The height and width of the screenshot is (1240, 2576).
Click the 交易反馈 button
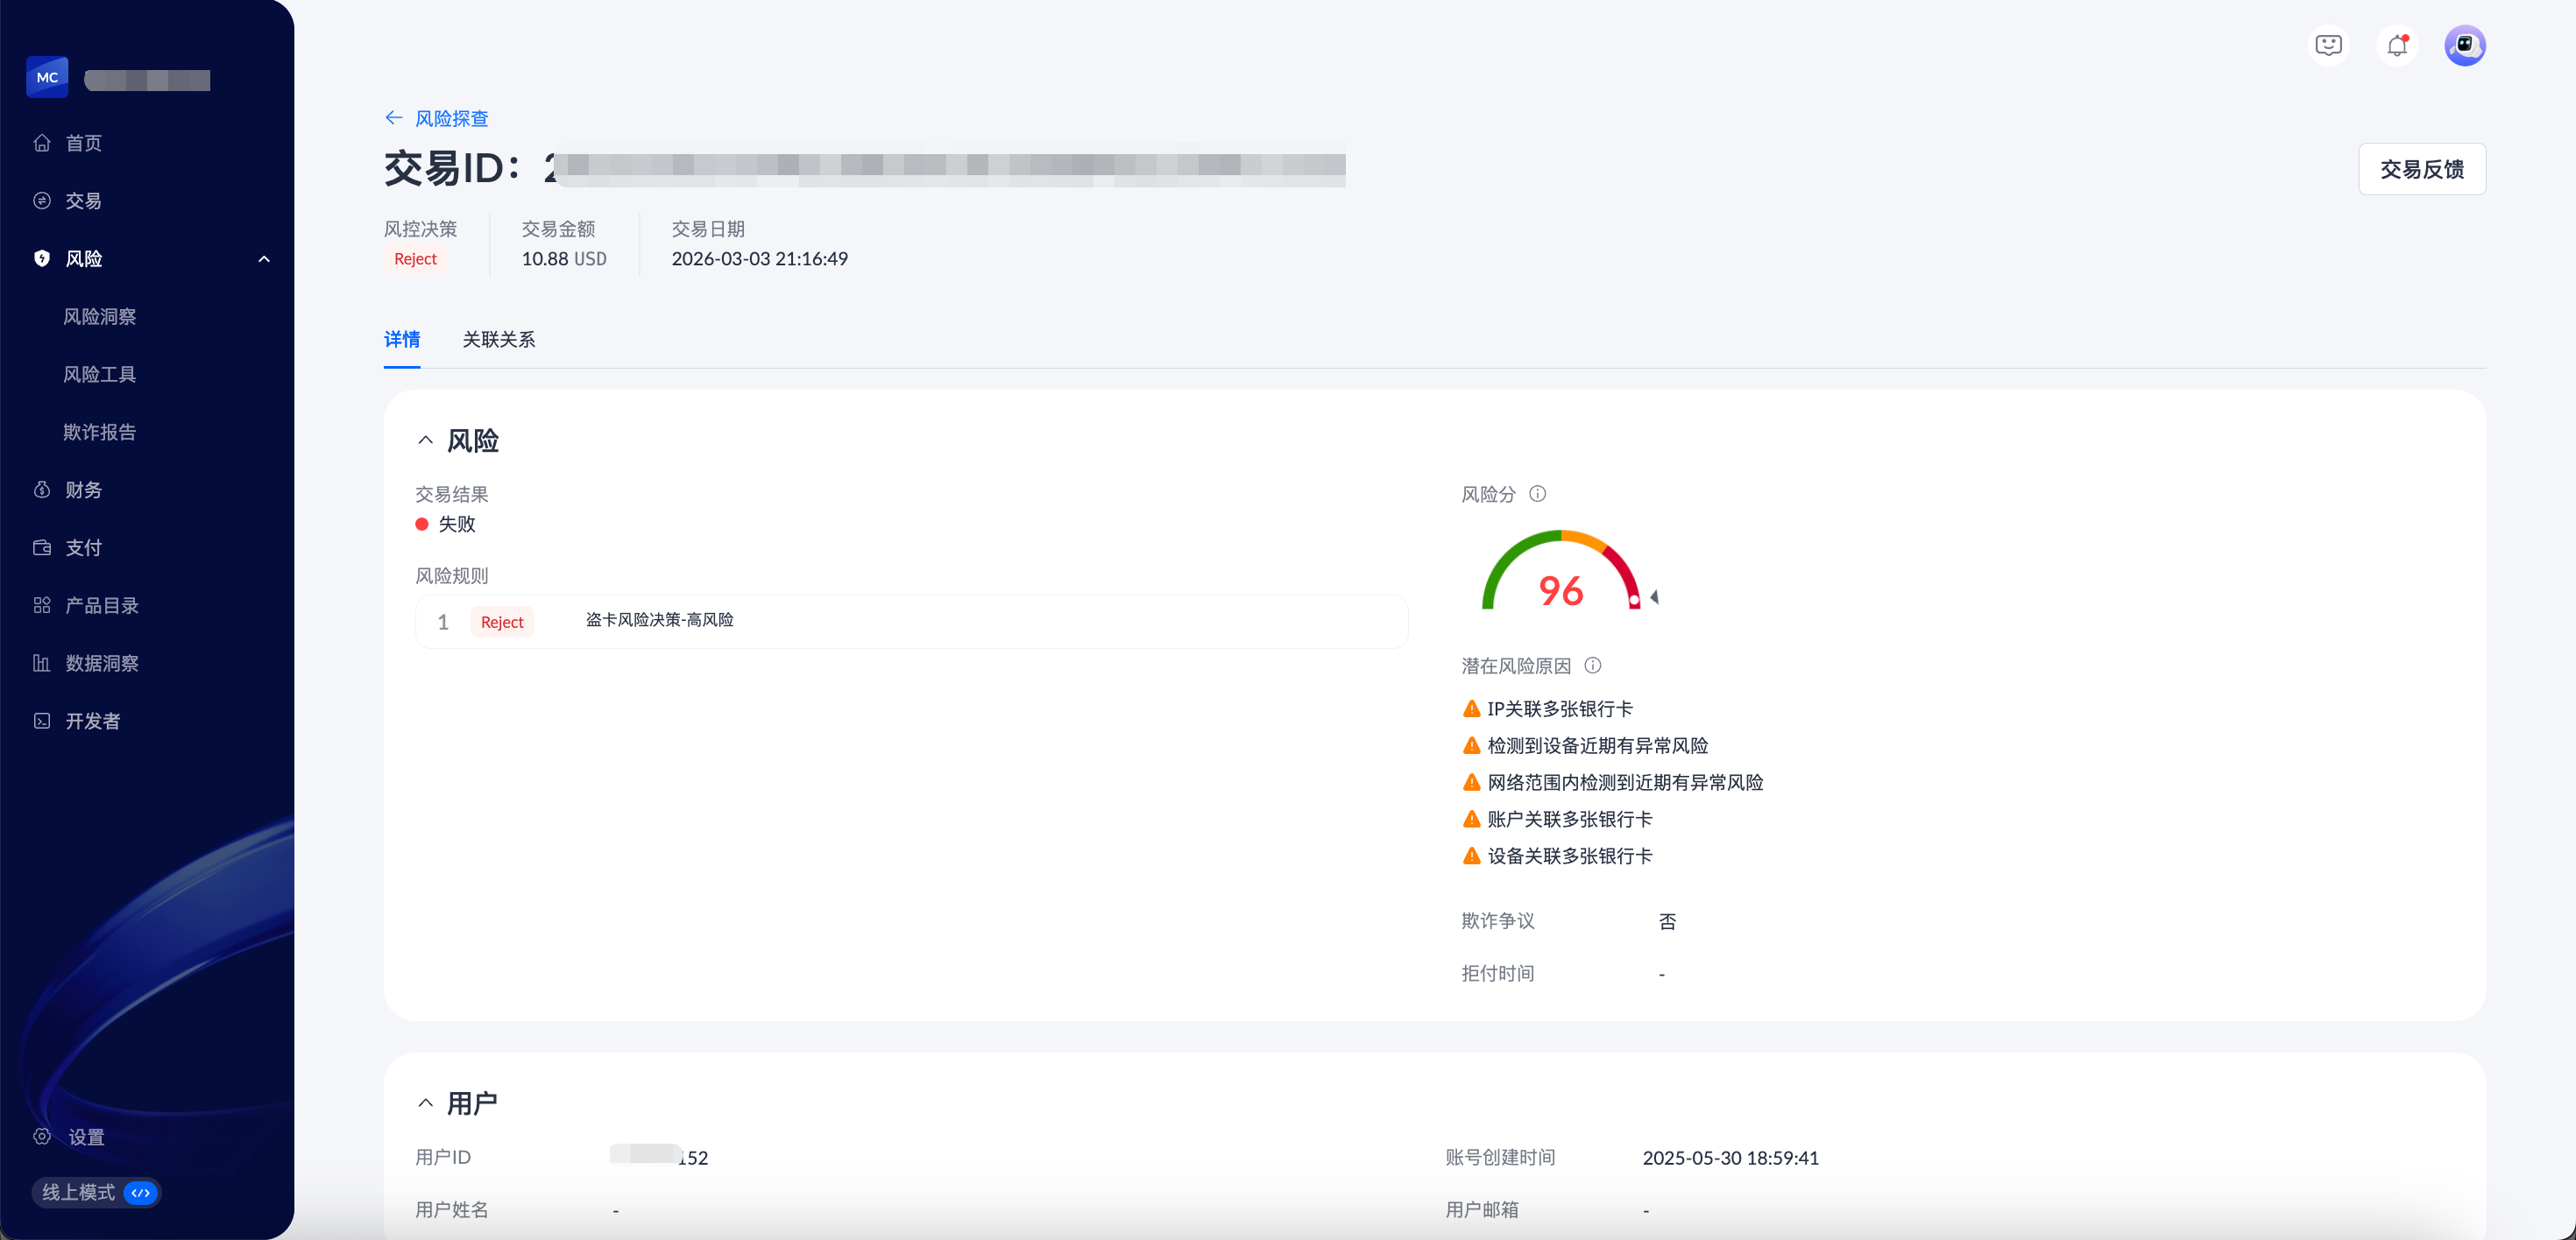(2421, 169)
